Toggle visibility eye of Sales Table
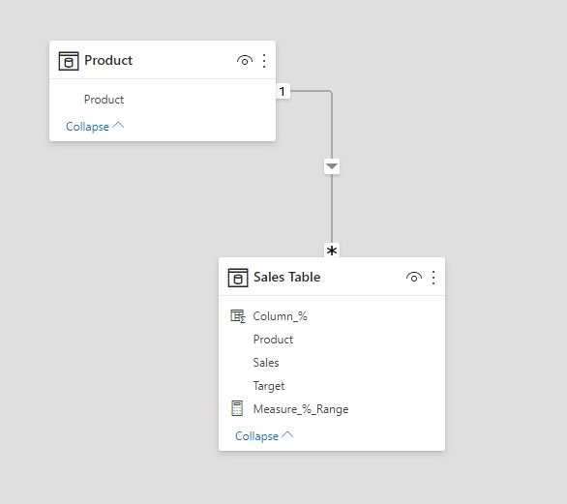The width and height of the screenshot is (567, 504). coord(414,278)
